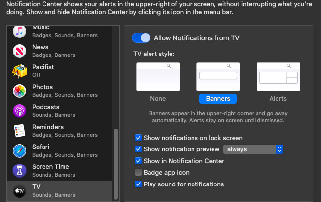Click the Reminders app icon
The height and width of the screenshot is (202, 321).
coord(20,131)
